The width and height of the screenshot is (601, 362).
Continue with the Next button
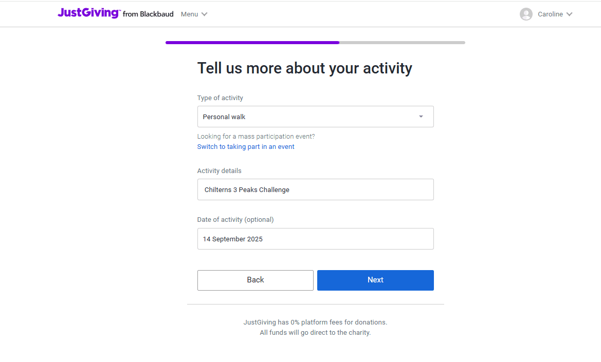(375, 280)
